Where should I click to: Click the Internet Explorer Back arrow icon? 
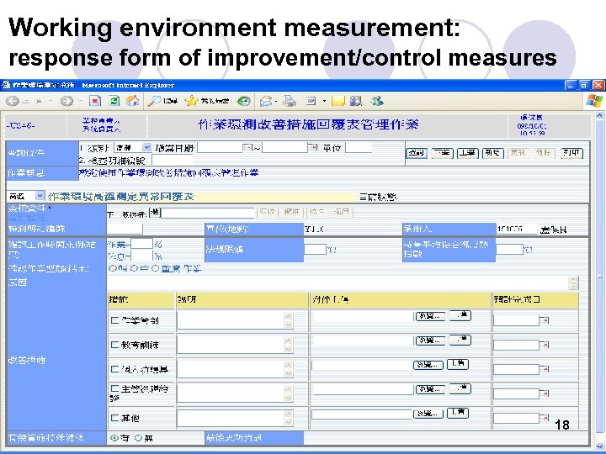tap(12, 102)
